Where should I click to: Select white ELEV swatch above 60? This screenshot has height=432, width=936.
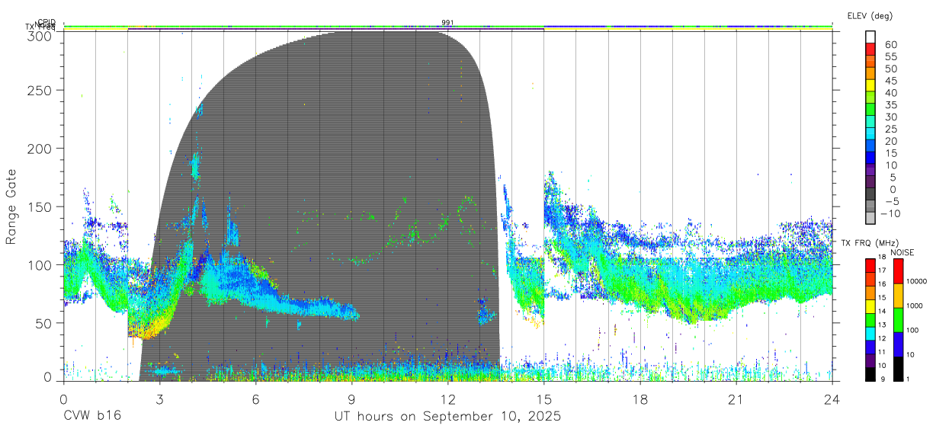pos(871,37)
